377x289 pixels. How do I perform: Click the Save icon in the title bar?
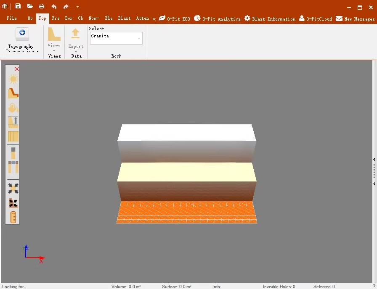tap(18, 6)
